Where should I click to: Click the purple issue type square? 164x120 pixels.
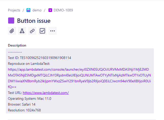click(x=11, y=21)
